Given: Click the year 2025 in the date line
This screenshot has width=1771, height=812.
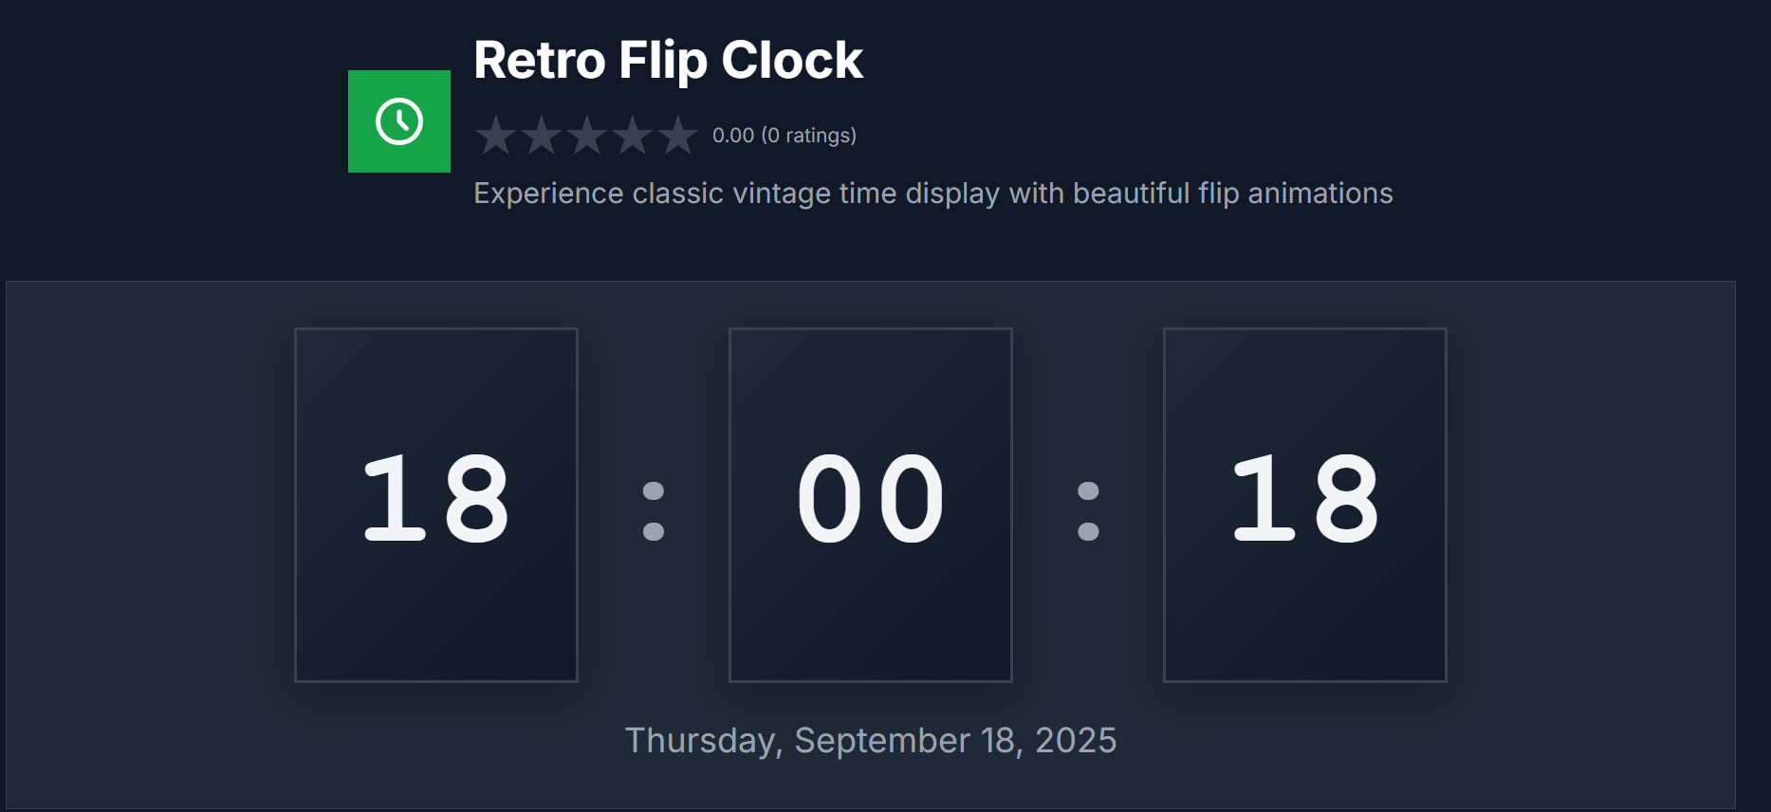Looking at the screenshot, I should [x=1076, y=741].
